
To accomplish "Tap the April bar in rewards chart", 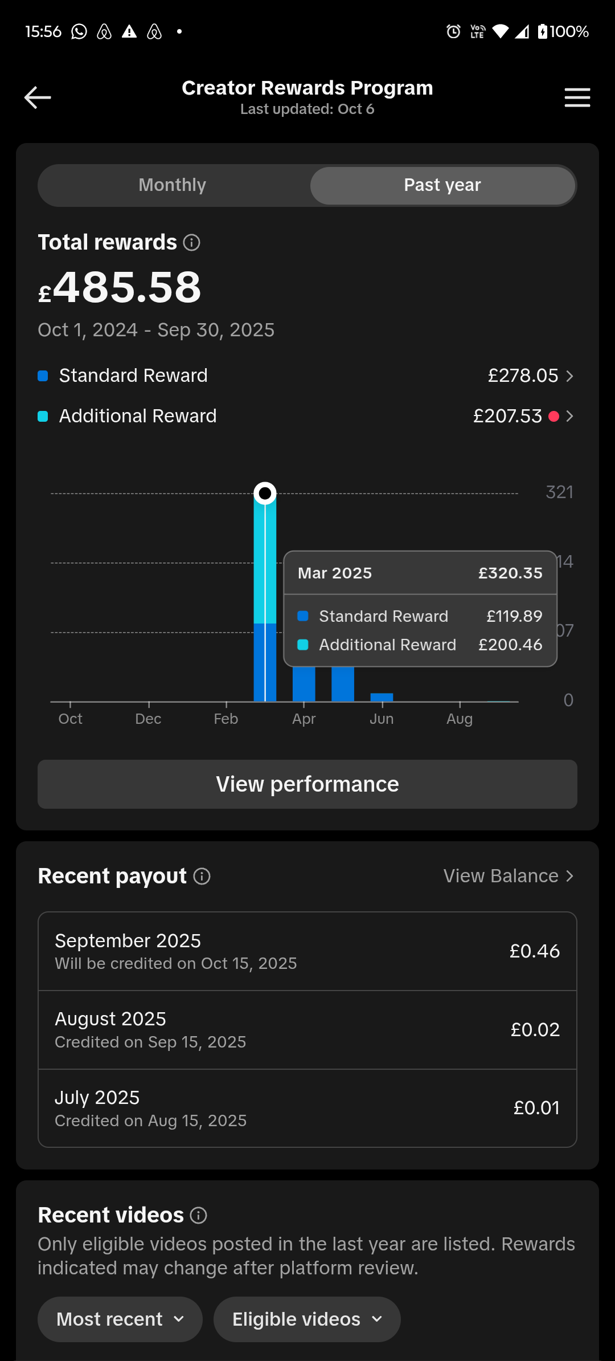I will point(304,684).
